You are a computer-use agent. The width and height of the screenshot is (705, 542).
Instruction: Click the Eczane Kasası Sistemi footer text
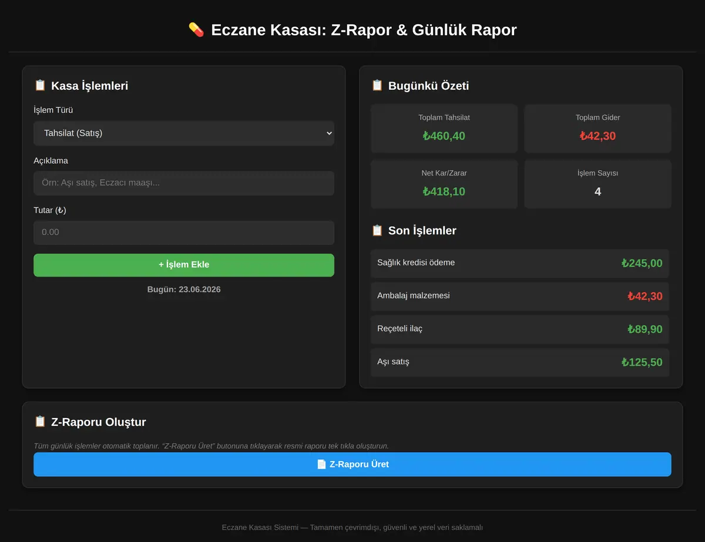tap(352, 527)
